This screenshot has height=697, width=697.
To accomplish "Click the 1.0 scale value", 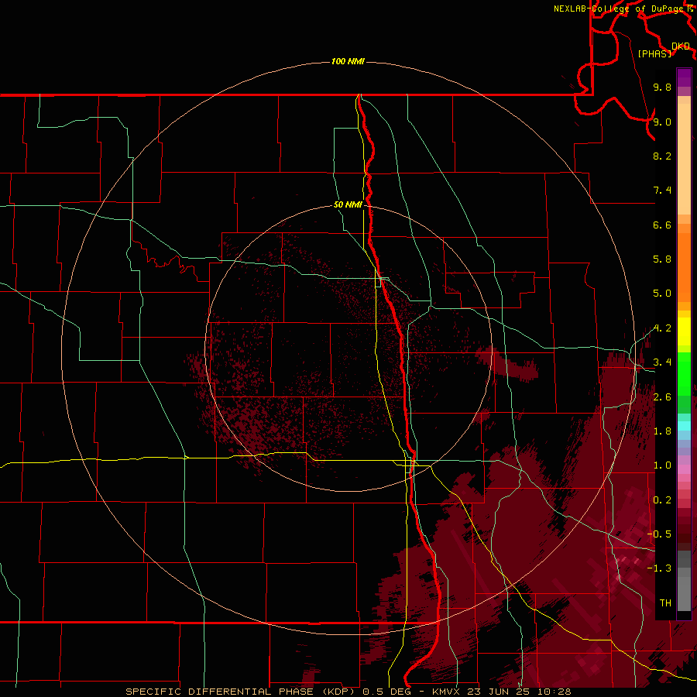I will coord(662,465).
